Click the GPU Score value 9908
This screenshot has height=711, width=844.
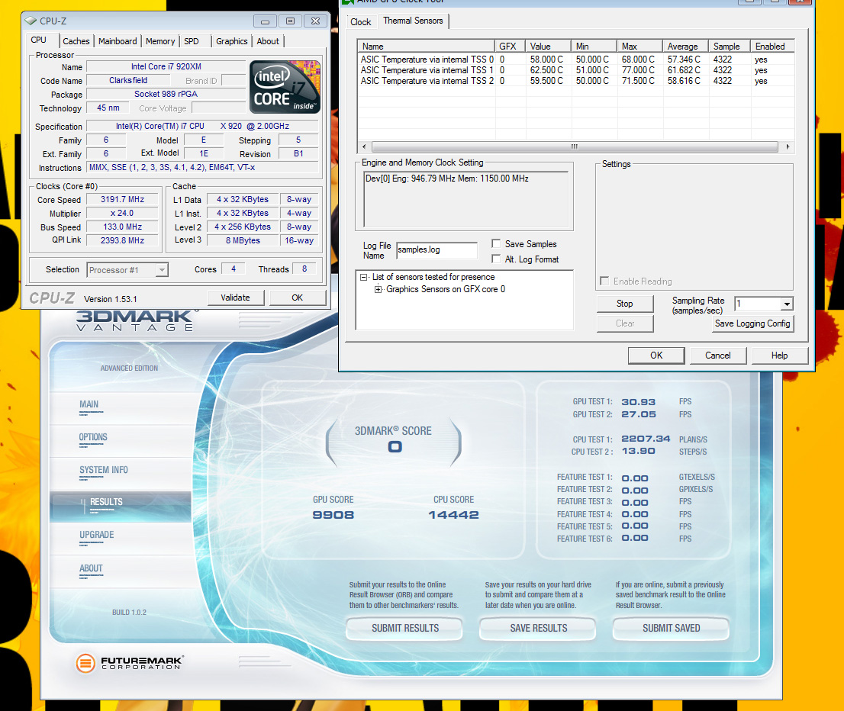pos(333,515)
